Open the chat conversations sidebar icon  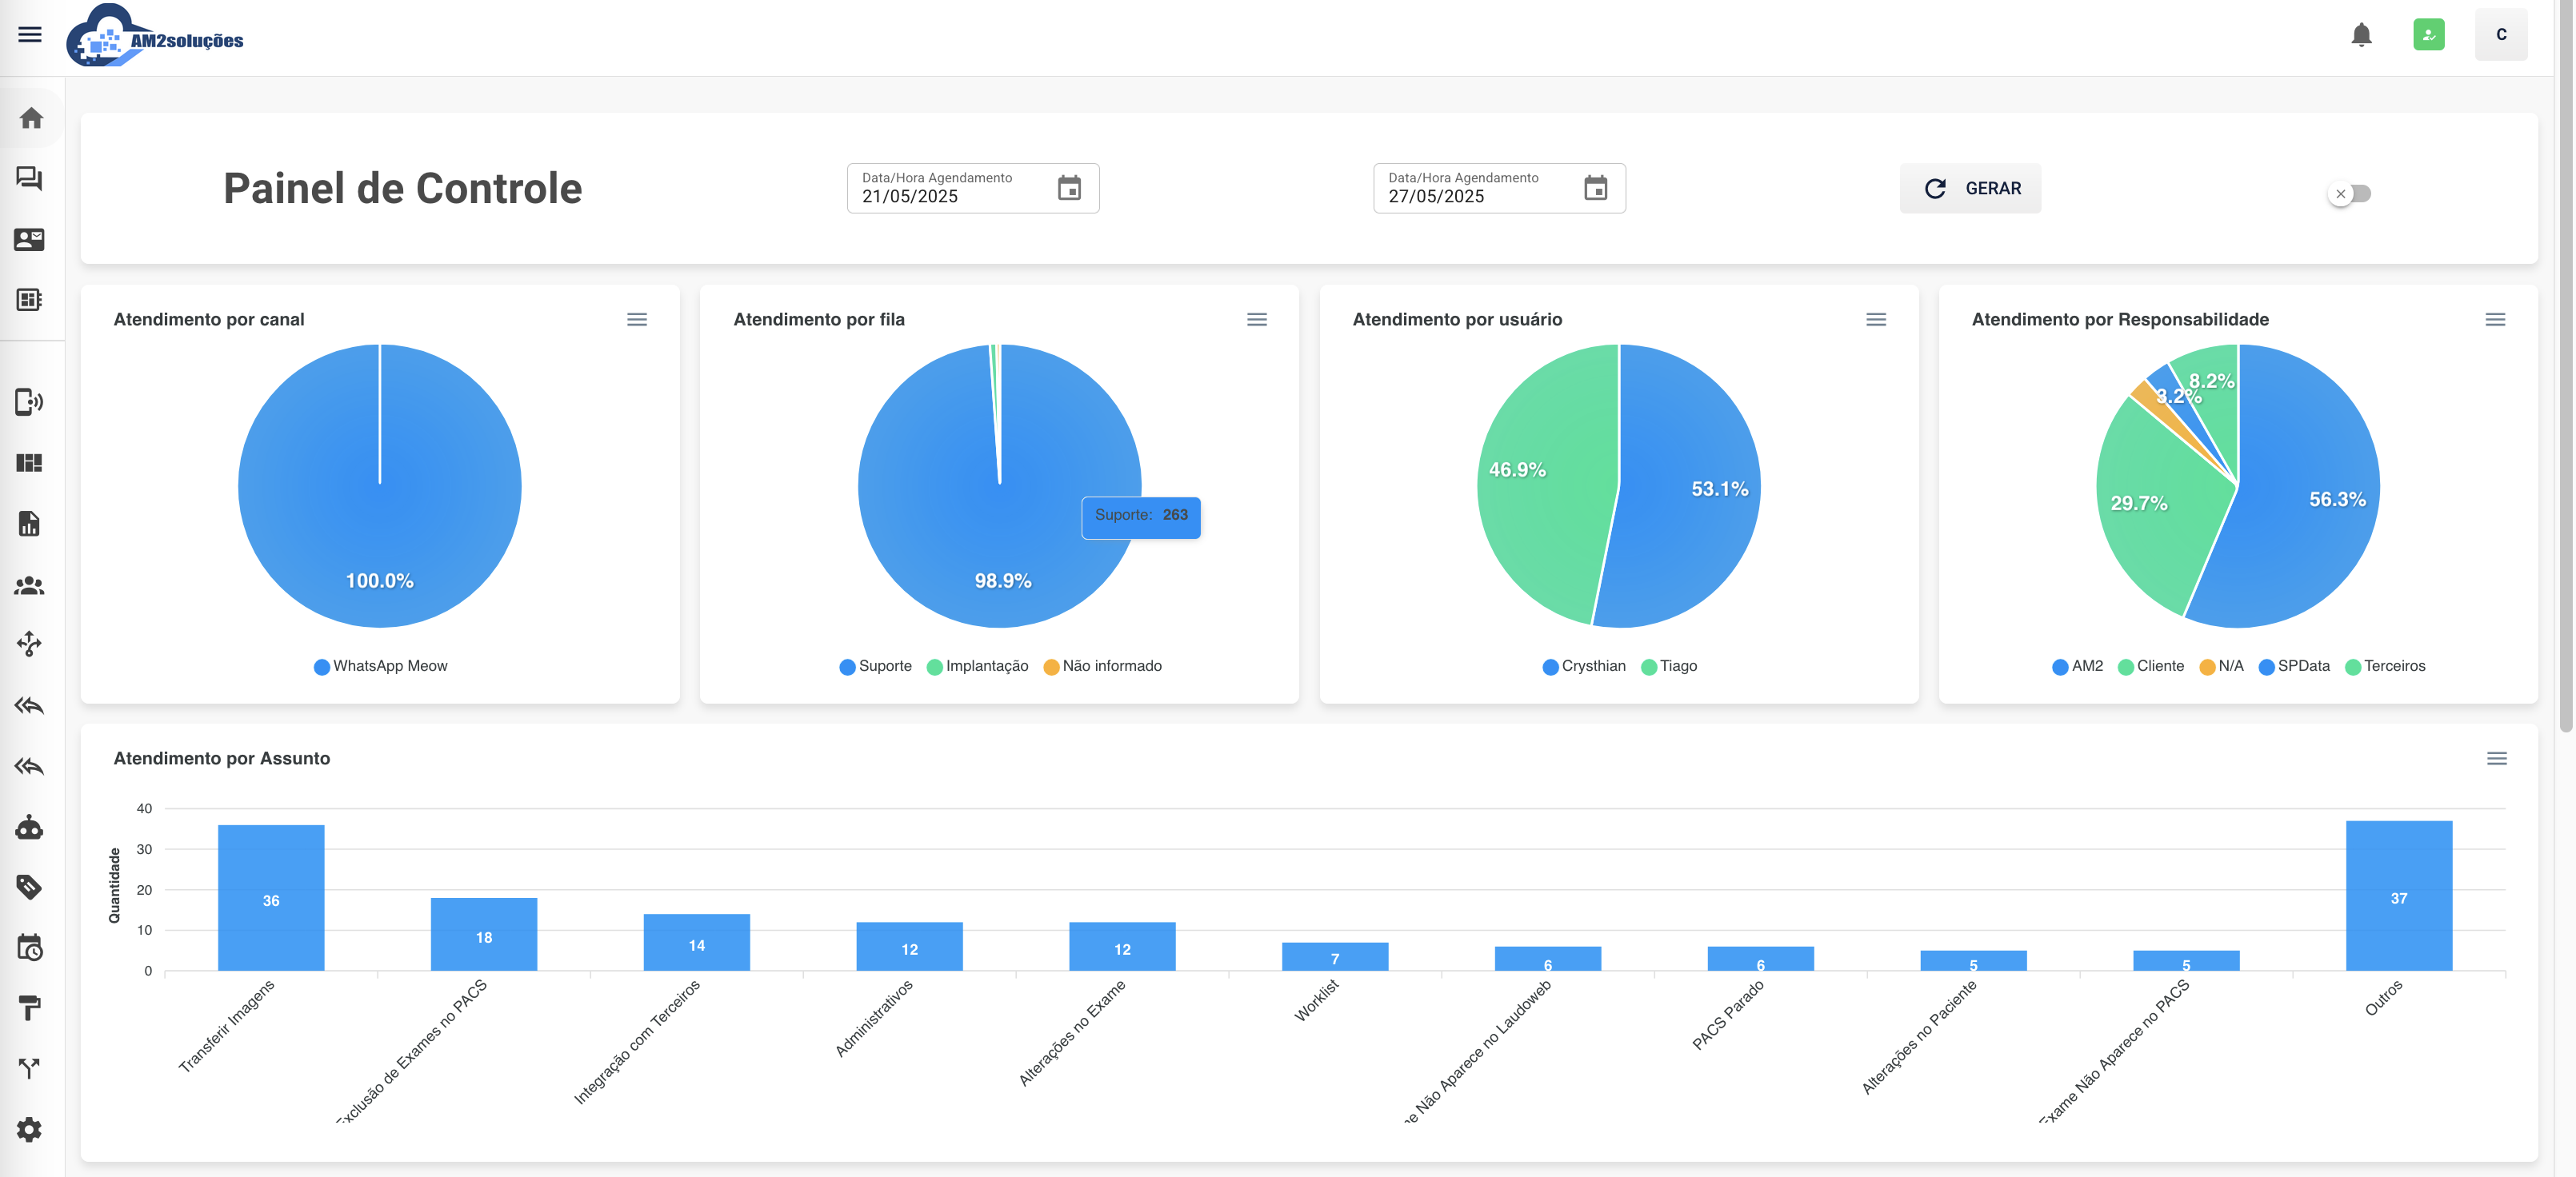pos(29,179)
